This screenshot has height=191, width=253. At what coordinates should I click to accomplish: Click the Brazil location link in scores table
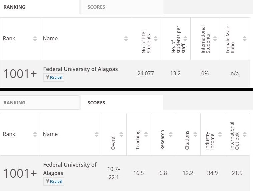[56, 182]
